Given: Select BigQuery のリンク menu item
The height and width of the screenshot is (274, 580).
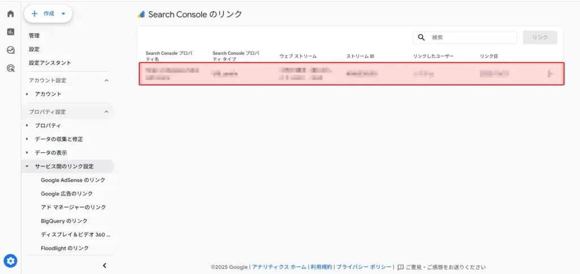Looking at the screenshot, I should click(x=64, y=221).
